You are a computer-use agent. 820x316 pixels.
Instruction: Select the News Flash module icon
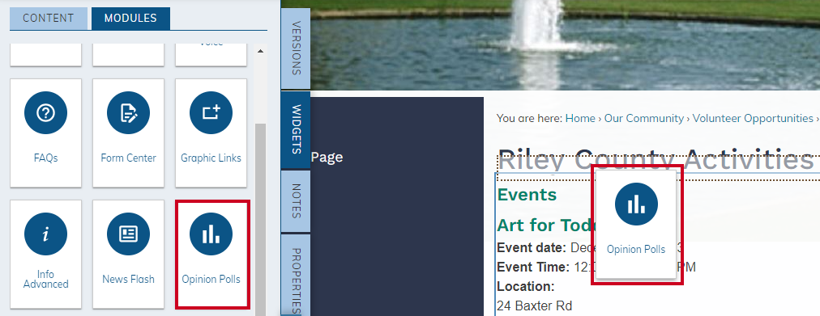pos(128,234)
